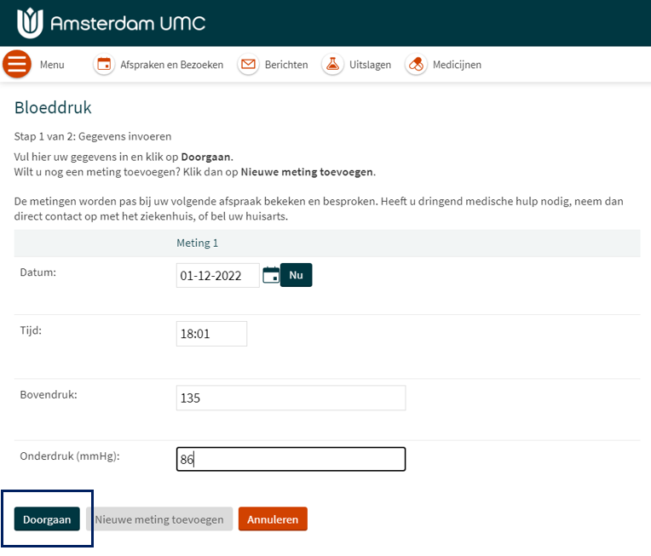The height and width of the screenshot is (556, 651).
Task: Cancel with the Annuleren button
Action: coord(273,519)
